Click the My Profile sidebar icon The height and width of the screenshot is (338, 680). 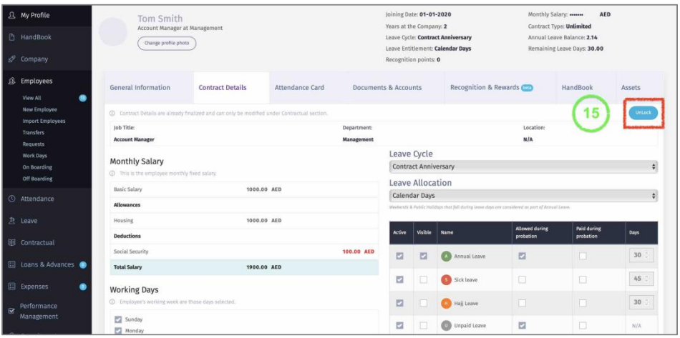click(11, 15)
